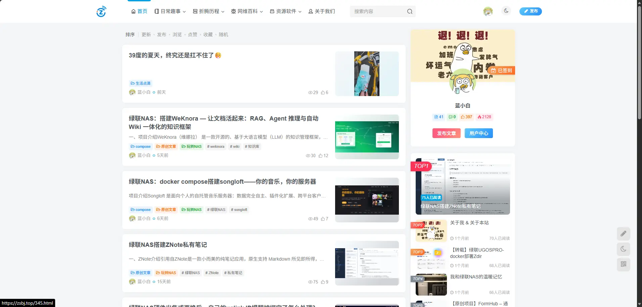The width and height of the screenshot is (642, 307).
Task: Click like icon on songloft post
Action: (x=323, y=219)
